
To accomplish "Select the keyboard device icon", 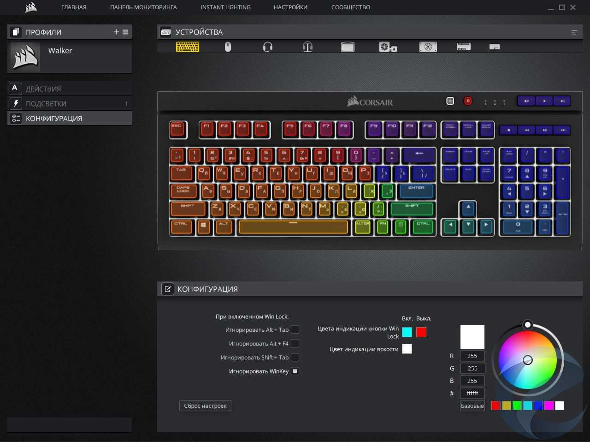I will pos(188,47).
